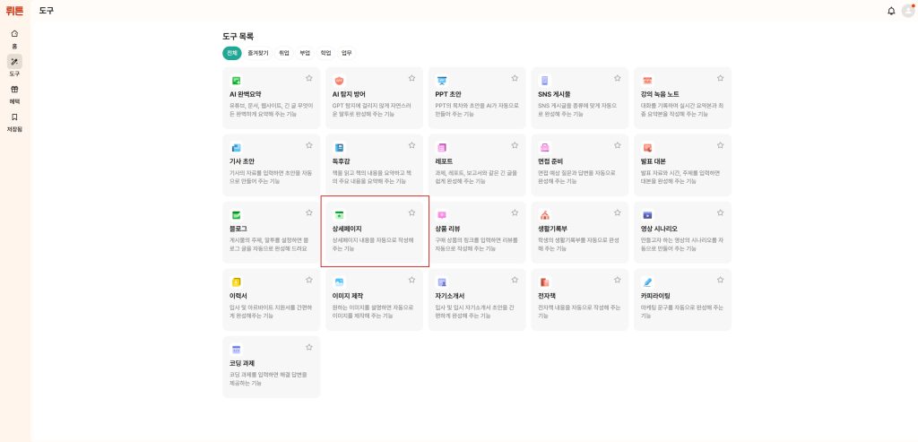Open the 홈 (Home) sidebar icon
This screenshot has height=442, width=918.
click(x=14, y=33)
